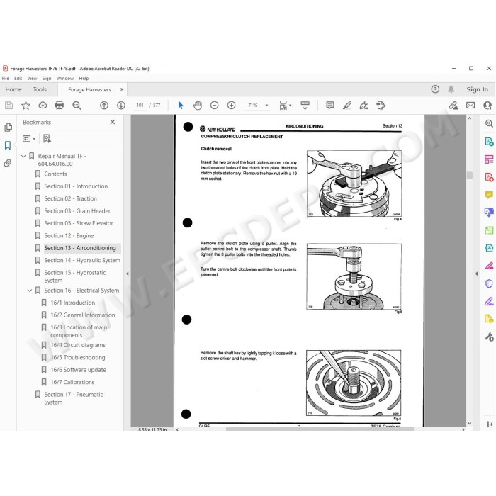Zoom out with minus icon

tap(215, 106)
